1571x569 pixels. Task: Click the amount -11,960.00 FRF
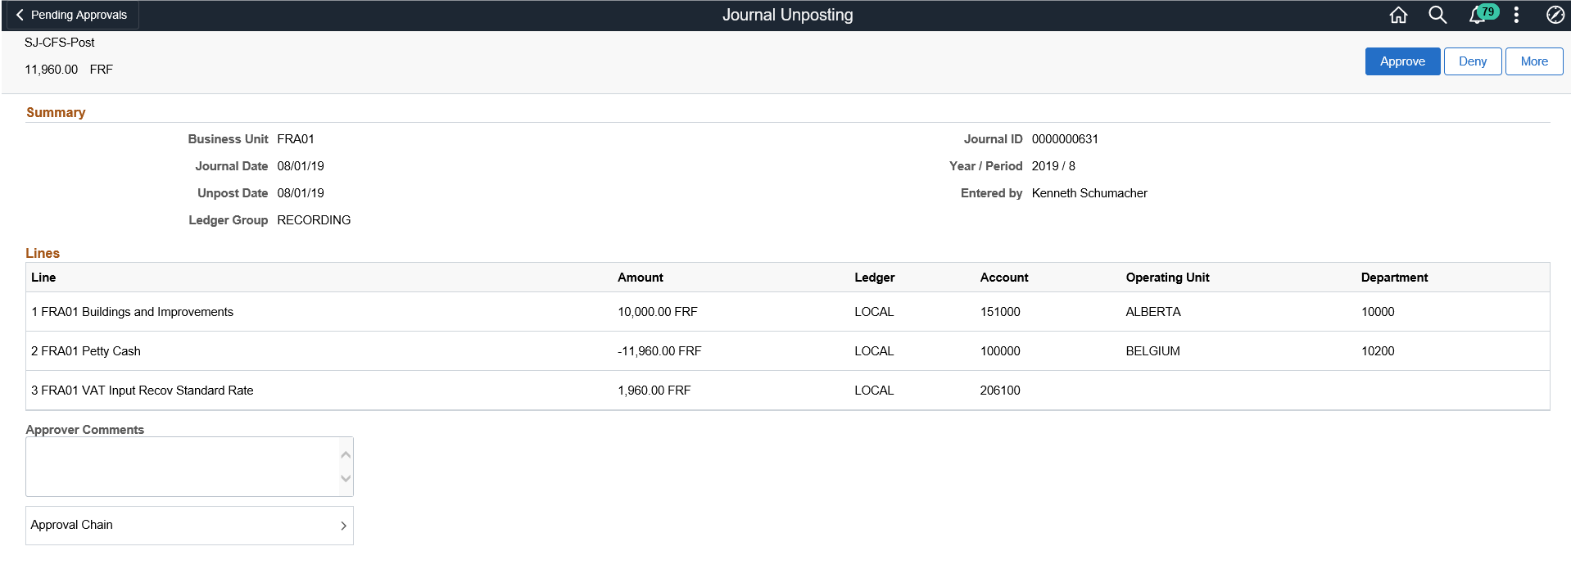coord(659,351)
